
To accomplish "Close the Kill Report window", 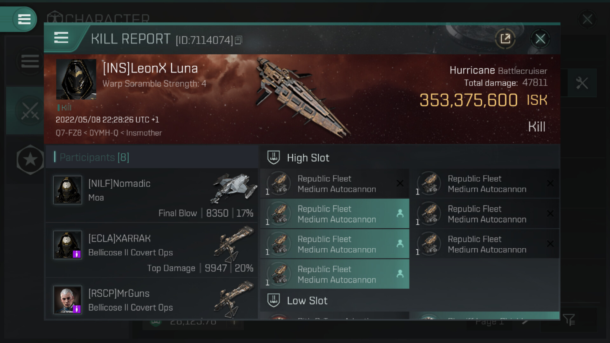I will point(540,39).
